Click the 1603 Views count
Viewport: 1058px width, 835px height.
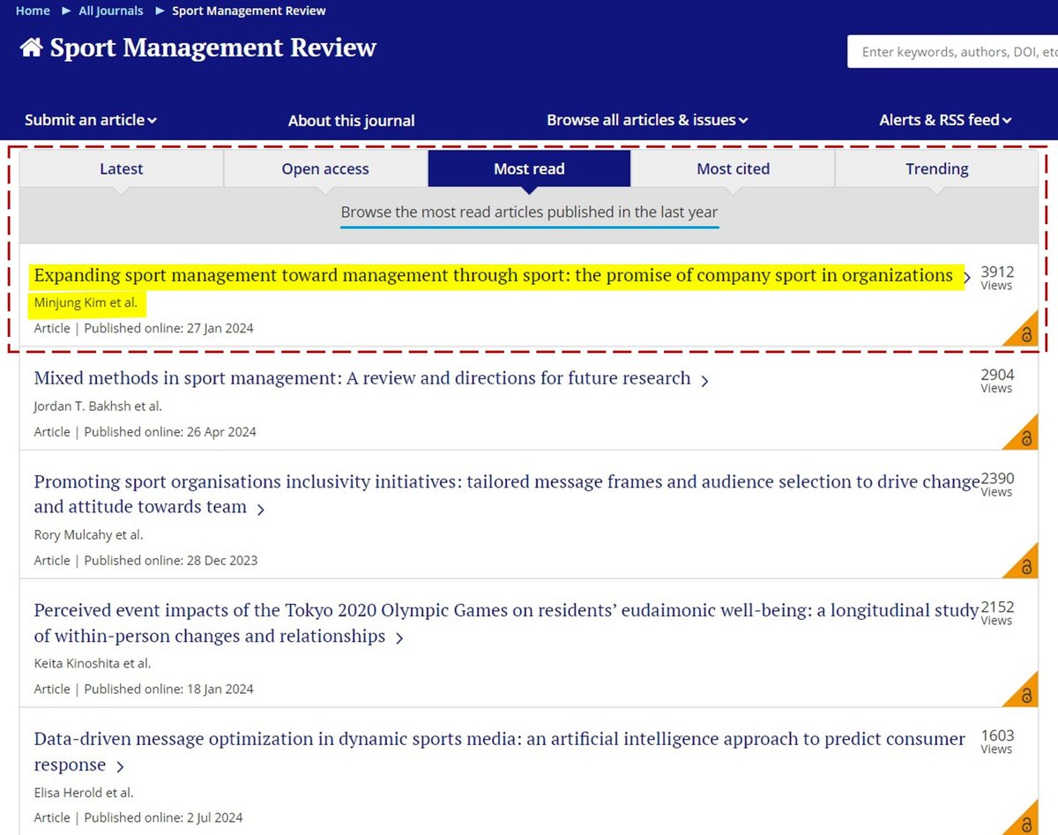(x=997, y=742)
